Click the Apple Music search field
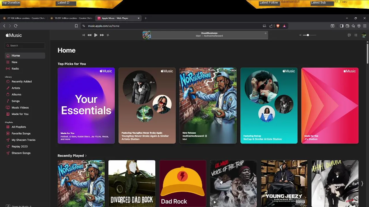 pyautogui.click(x=25, y=45)
